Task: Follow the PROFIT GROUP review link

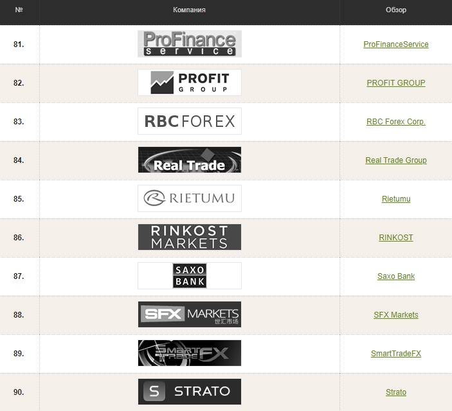Action: point(395,83)
